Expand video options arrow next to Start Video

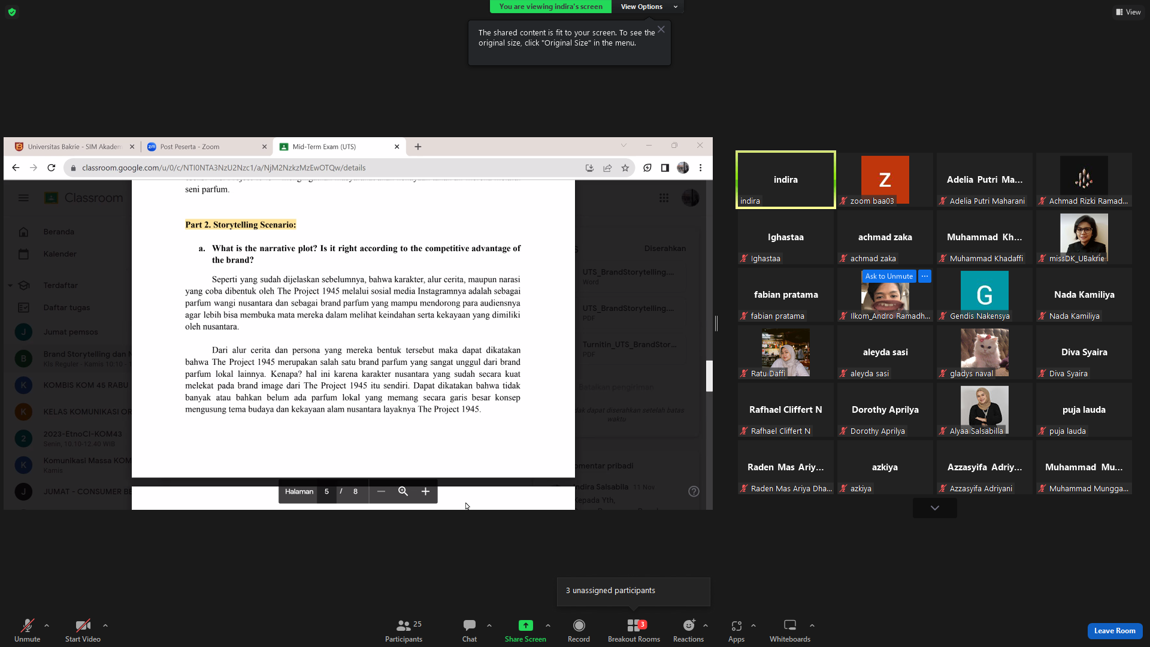[x=105, y=625]
